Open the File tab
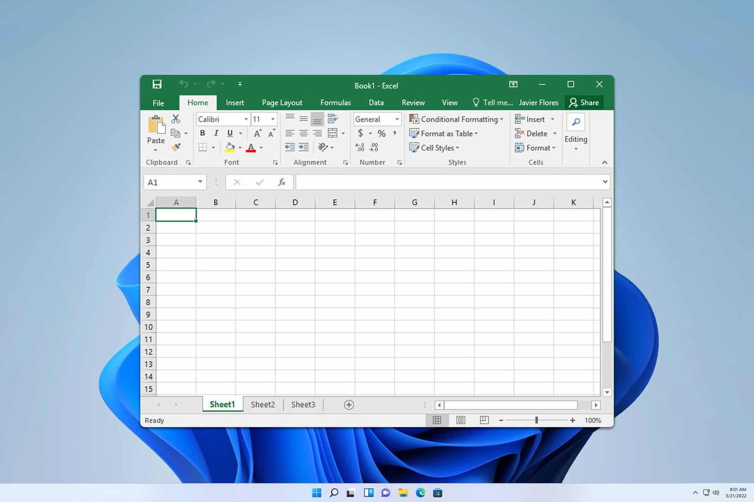 point(158,103)
